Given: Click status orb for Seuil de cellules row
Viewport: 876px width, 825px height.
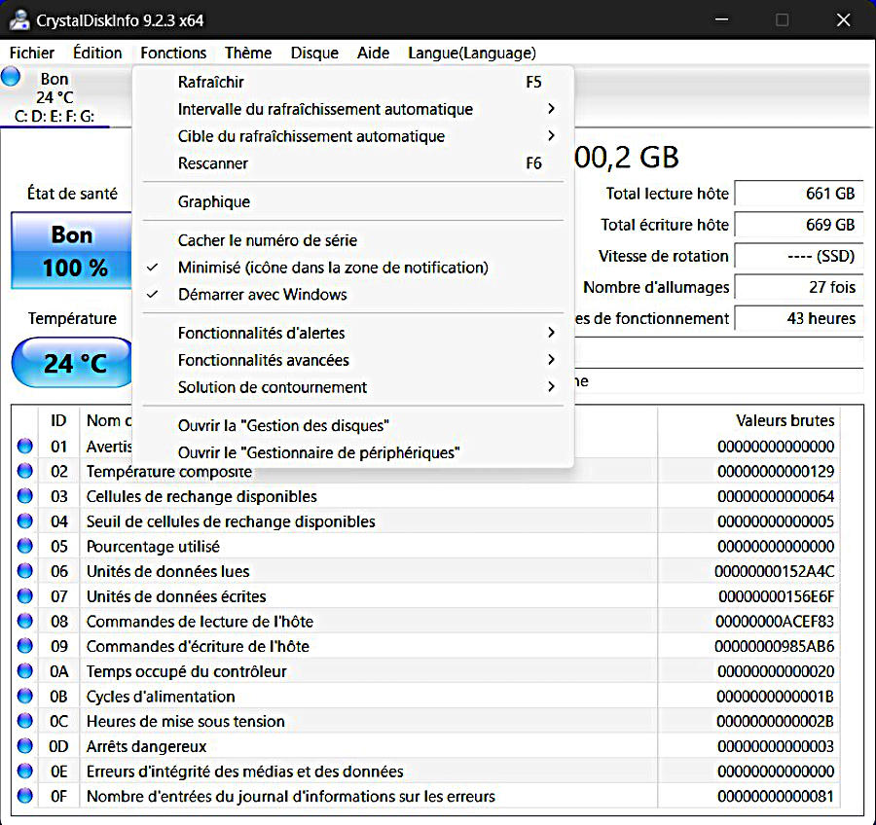Looking at the screenshot, I should click(x=25, y=520).
